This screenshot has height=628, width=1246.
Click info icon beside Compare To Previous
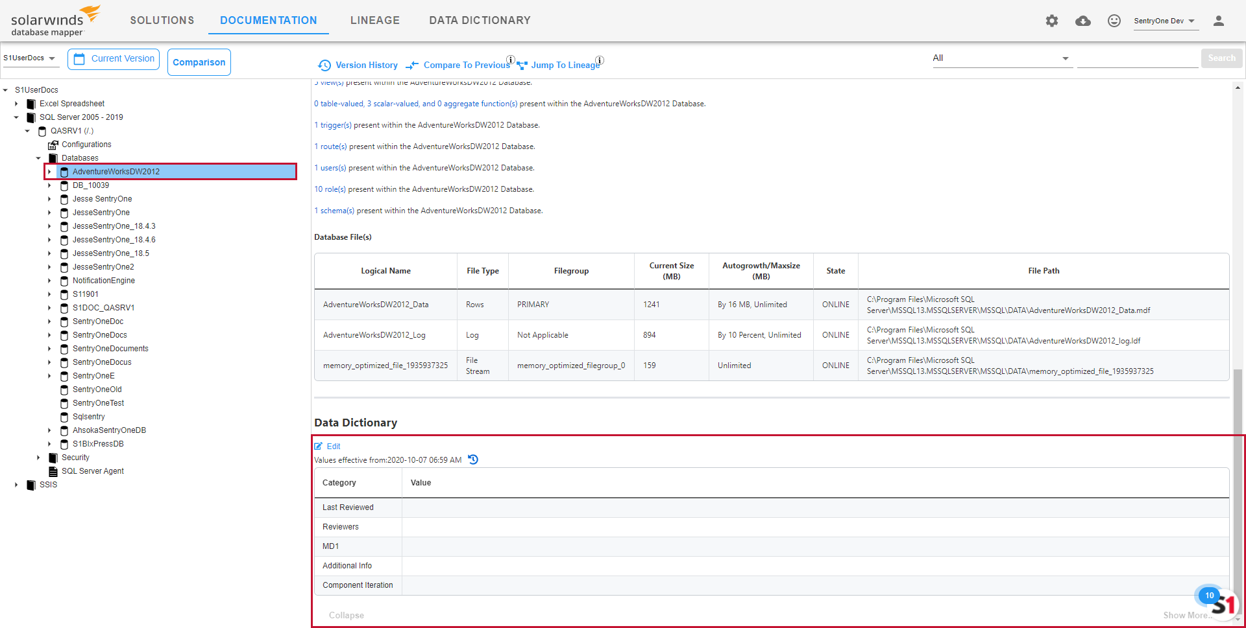(x=511, y=60)
